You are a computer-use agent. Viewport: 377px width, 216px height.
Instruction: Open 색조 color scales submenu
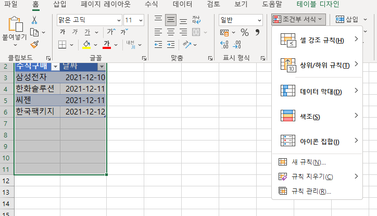tap(317, 116)
